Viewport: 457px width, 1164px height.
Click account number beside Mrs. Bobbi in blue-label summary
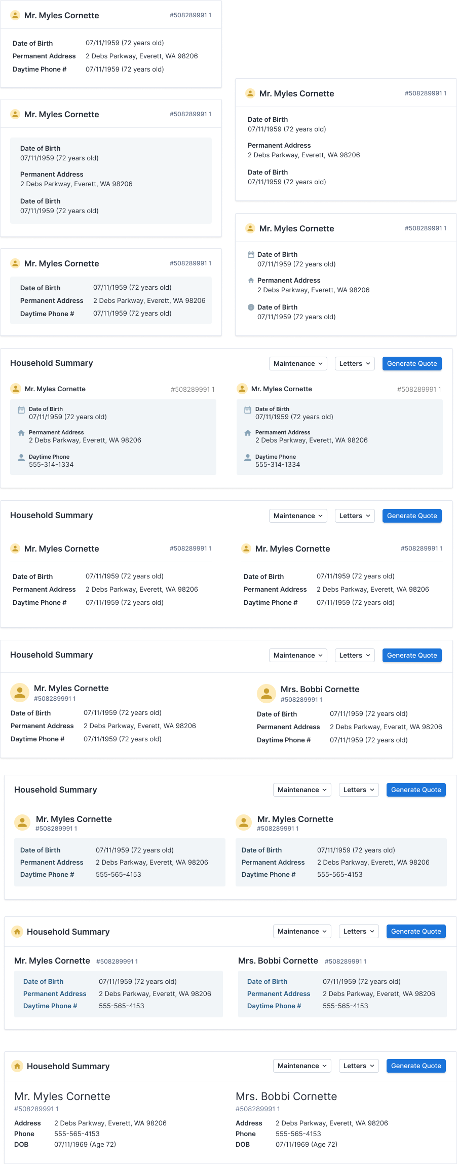tap(345, 962)
